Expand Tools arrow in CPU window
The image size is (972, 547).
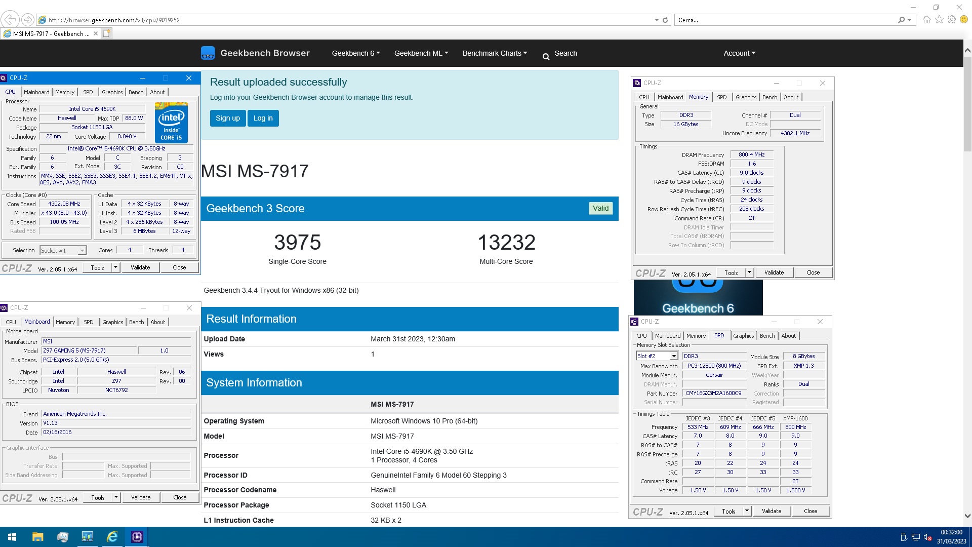click(x=115, y=267)
